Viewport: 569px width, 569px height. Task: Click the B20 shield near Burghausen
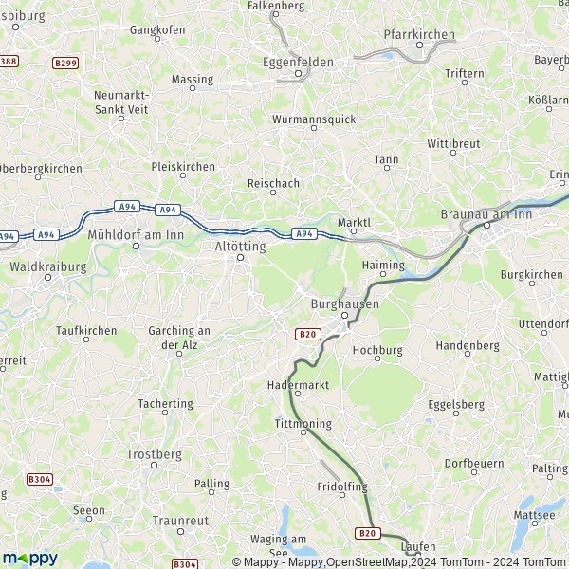[x=308, y=334]
